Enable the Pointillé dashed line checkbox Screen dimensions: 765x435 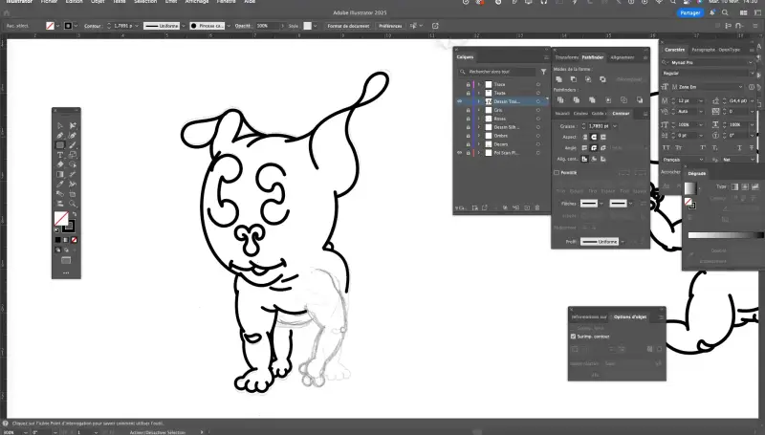coord(557,173)
